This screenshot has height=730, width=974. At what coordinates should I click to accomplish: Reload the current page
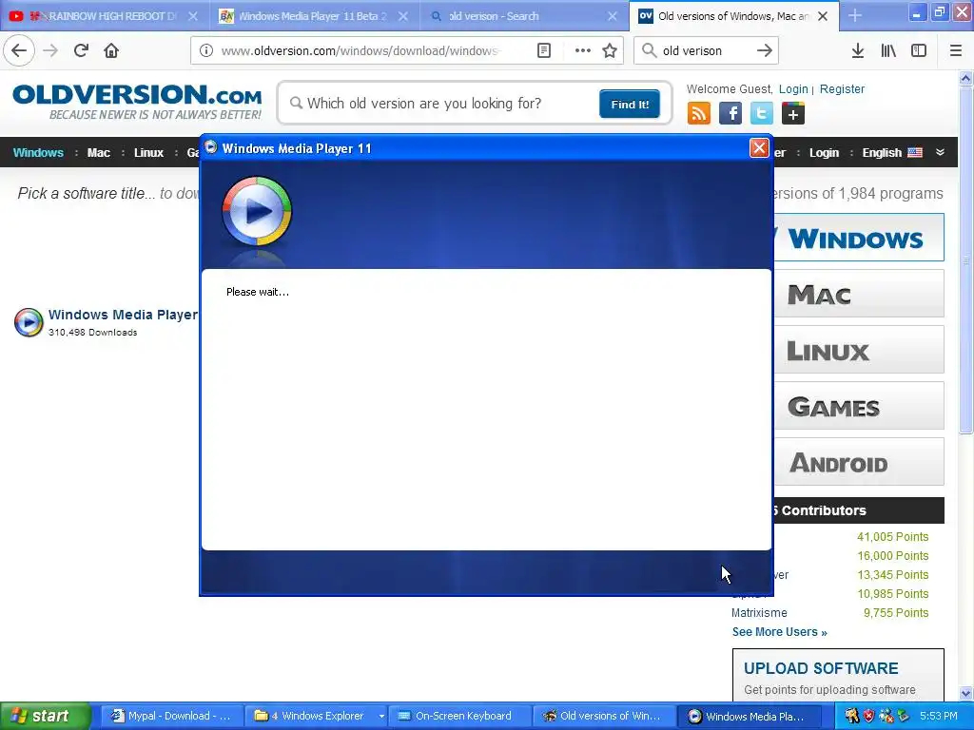(x=81, y=50)
